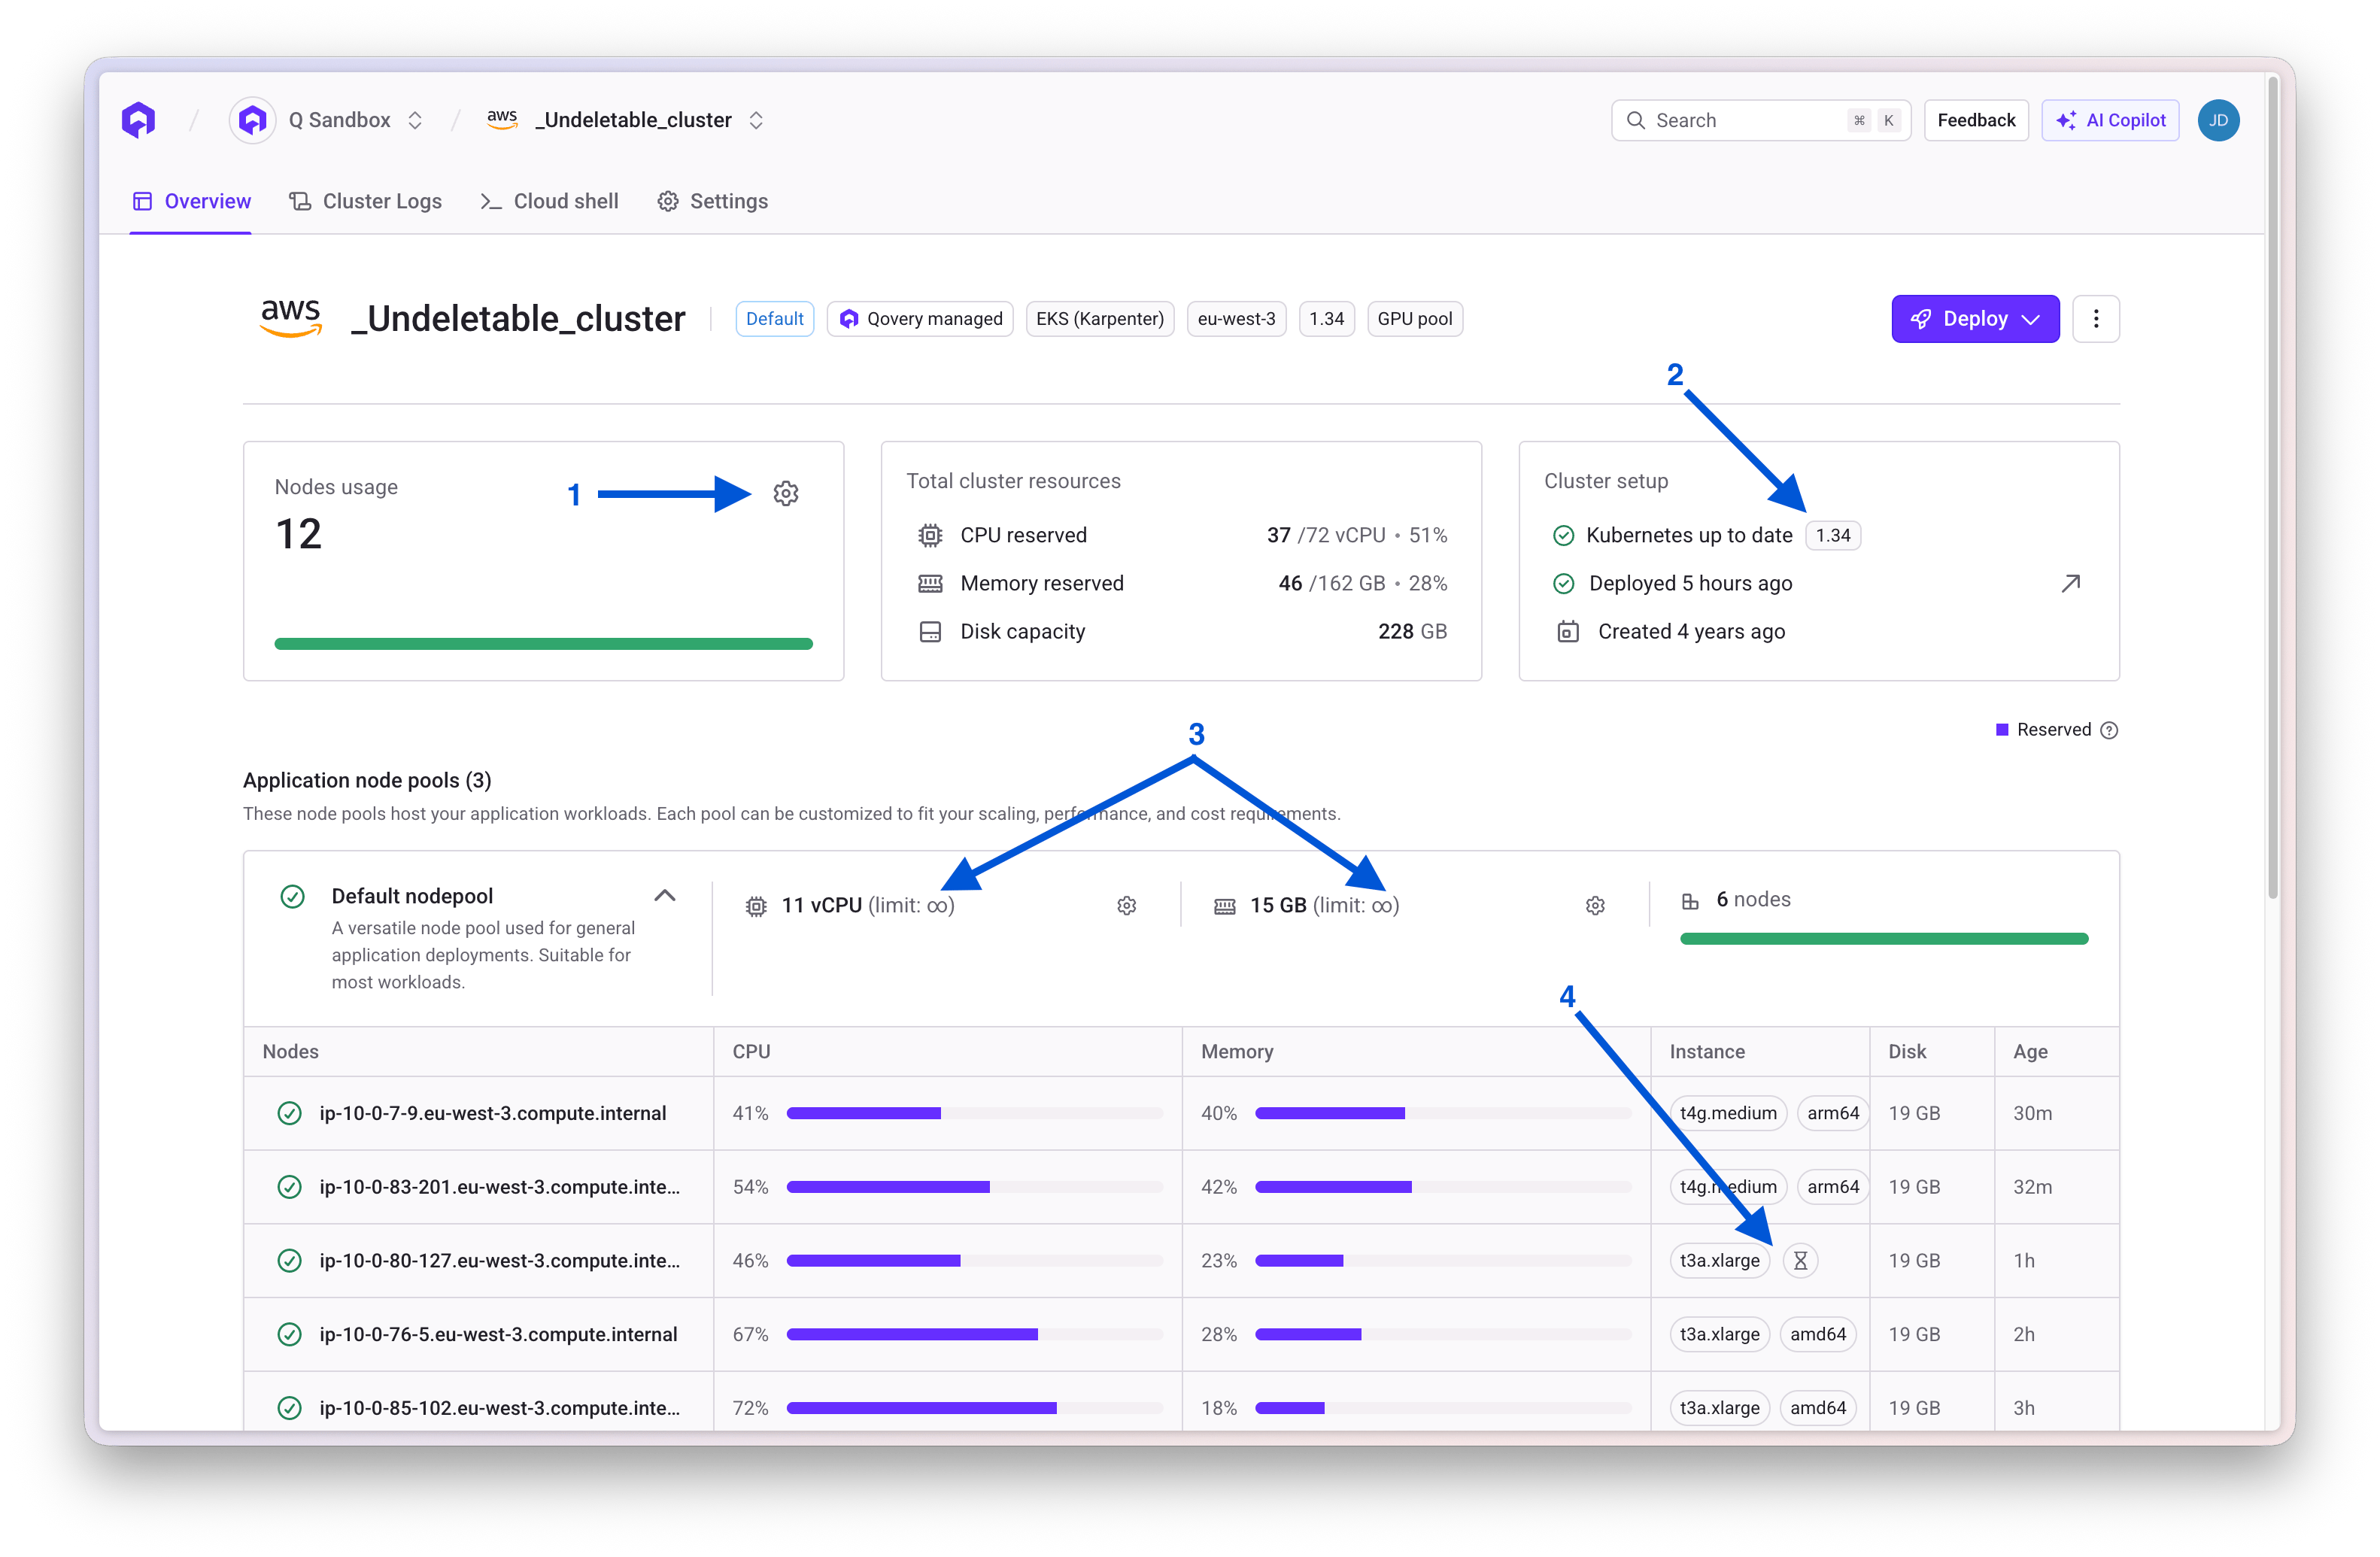
Task: Open the Cluster Logs tab
Action: (x=365, y=201)
